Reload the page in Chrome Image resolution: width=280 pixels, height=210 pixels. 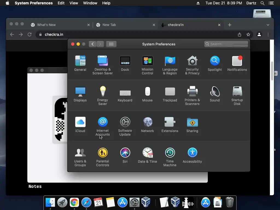point(30,34)
